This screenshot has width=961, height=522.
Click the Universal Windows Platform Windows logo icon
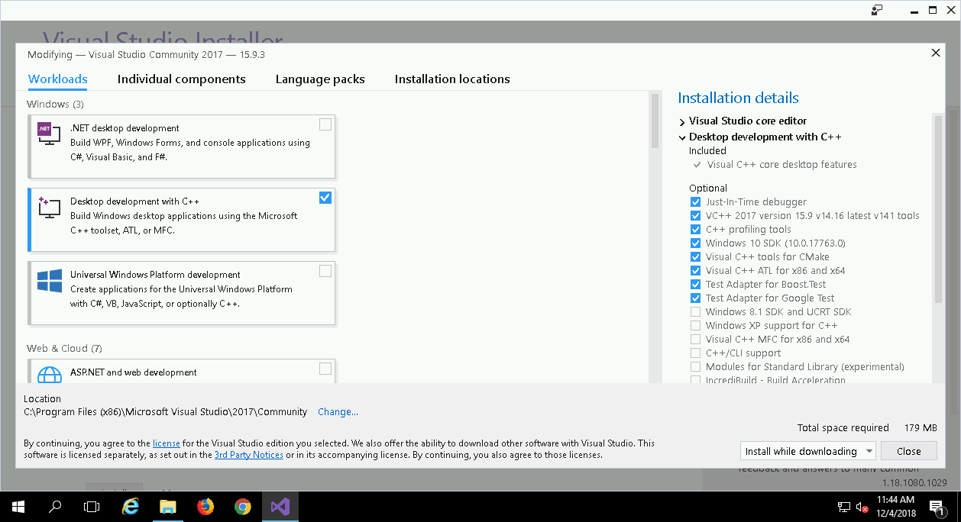point(49,281)
